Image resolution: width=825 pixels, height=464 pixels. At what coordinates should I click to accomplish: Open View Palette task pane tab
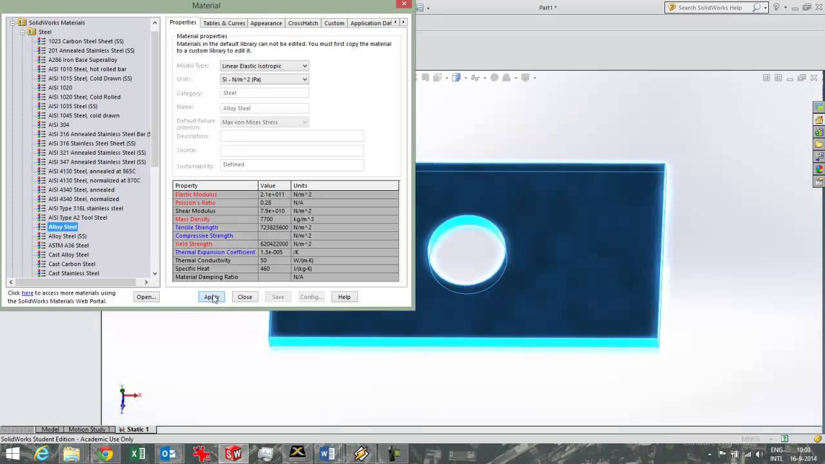[819, 157]
